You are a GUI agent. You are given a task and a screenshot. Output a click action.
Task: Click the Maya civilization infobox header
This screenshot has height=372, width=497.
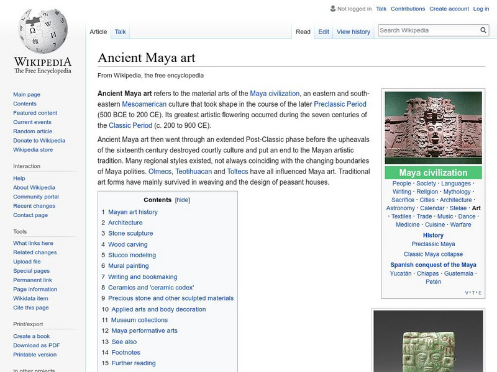[433, 173]
